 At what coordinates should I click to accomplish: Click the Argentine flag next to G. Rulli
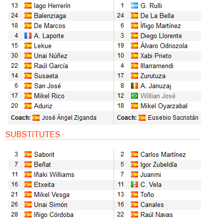click(x=134, y=6)
